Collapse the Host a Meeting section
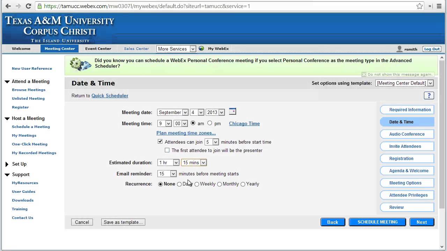The width and height of the screenshot is (447, 251). point(7,119)
